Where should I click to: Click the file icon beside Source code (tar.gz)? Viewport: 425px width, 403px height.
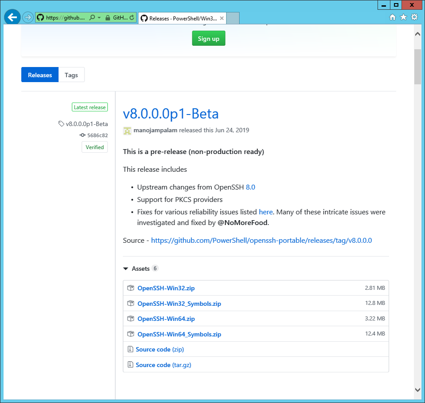click(x=130, y=364)
